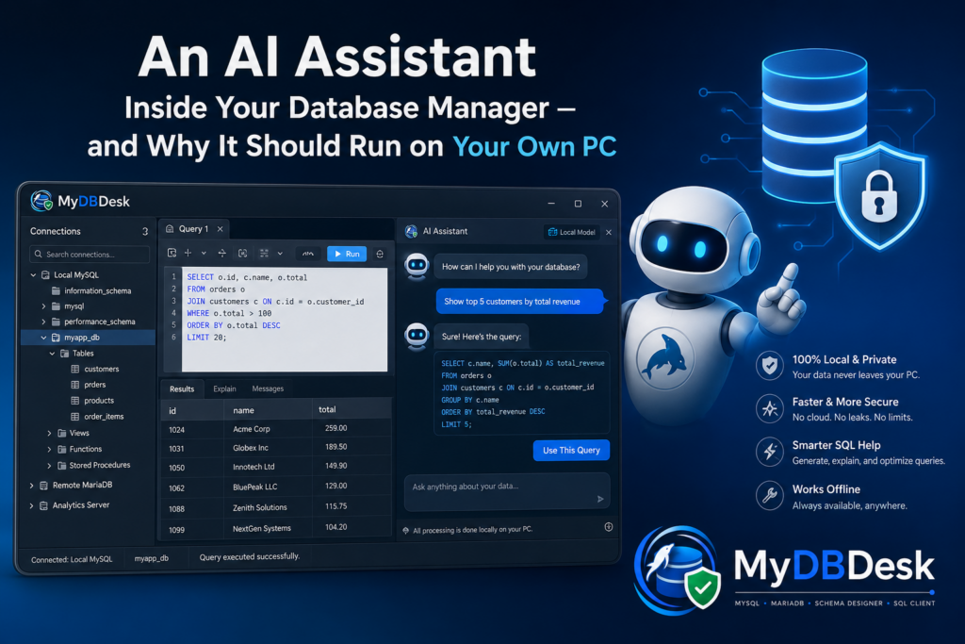Click 'Connected: Local MySQL' in status bar
The image size is (965, 644).
[72, 560]
